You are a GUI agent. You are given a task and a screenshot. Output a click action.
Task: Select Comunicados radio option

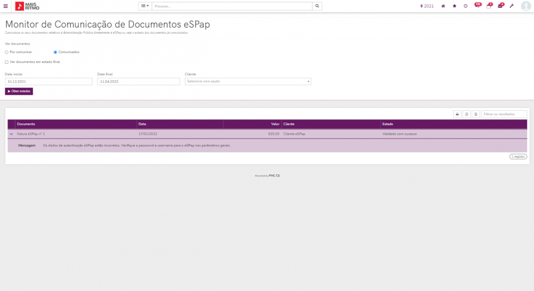55,52
